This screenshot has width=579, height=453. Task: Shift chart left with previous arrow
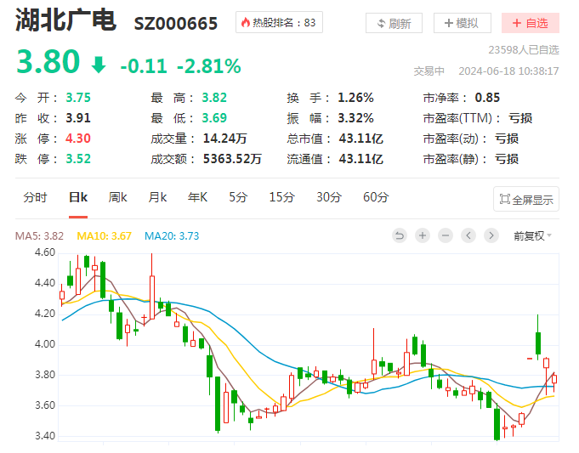coord(468,235)
